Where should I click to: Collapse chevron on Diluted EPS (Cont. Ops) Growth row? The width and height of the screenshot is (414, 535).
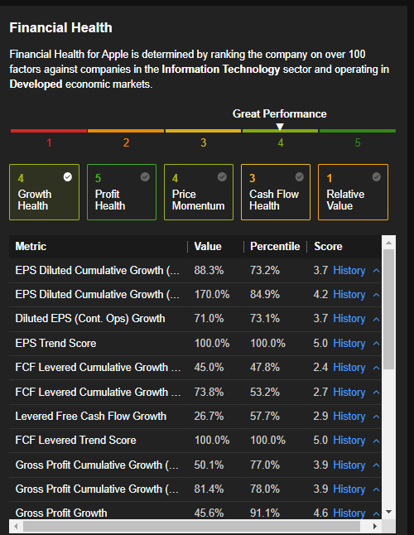(376, 319)
